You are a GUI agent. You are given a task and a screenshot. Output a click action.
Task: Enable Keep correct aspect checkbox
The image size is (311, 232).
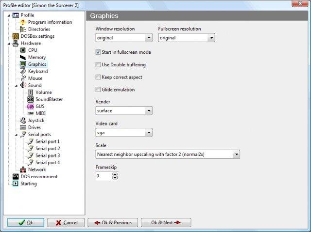pos(98,77)
